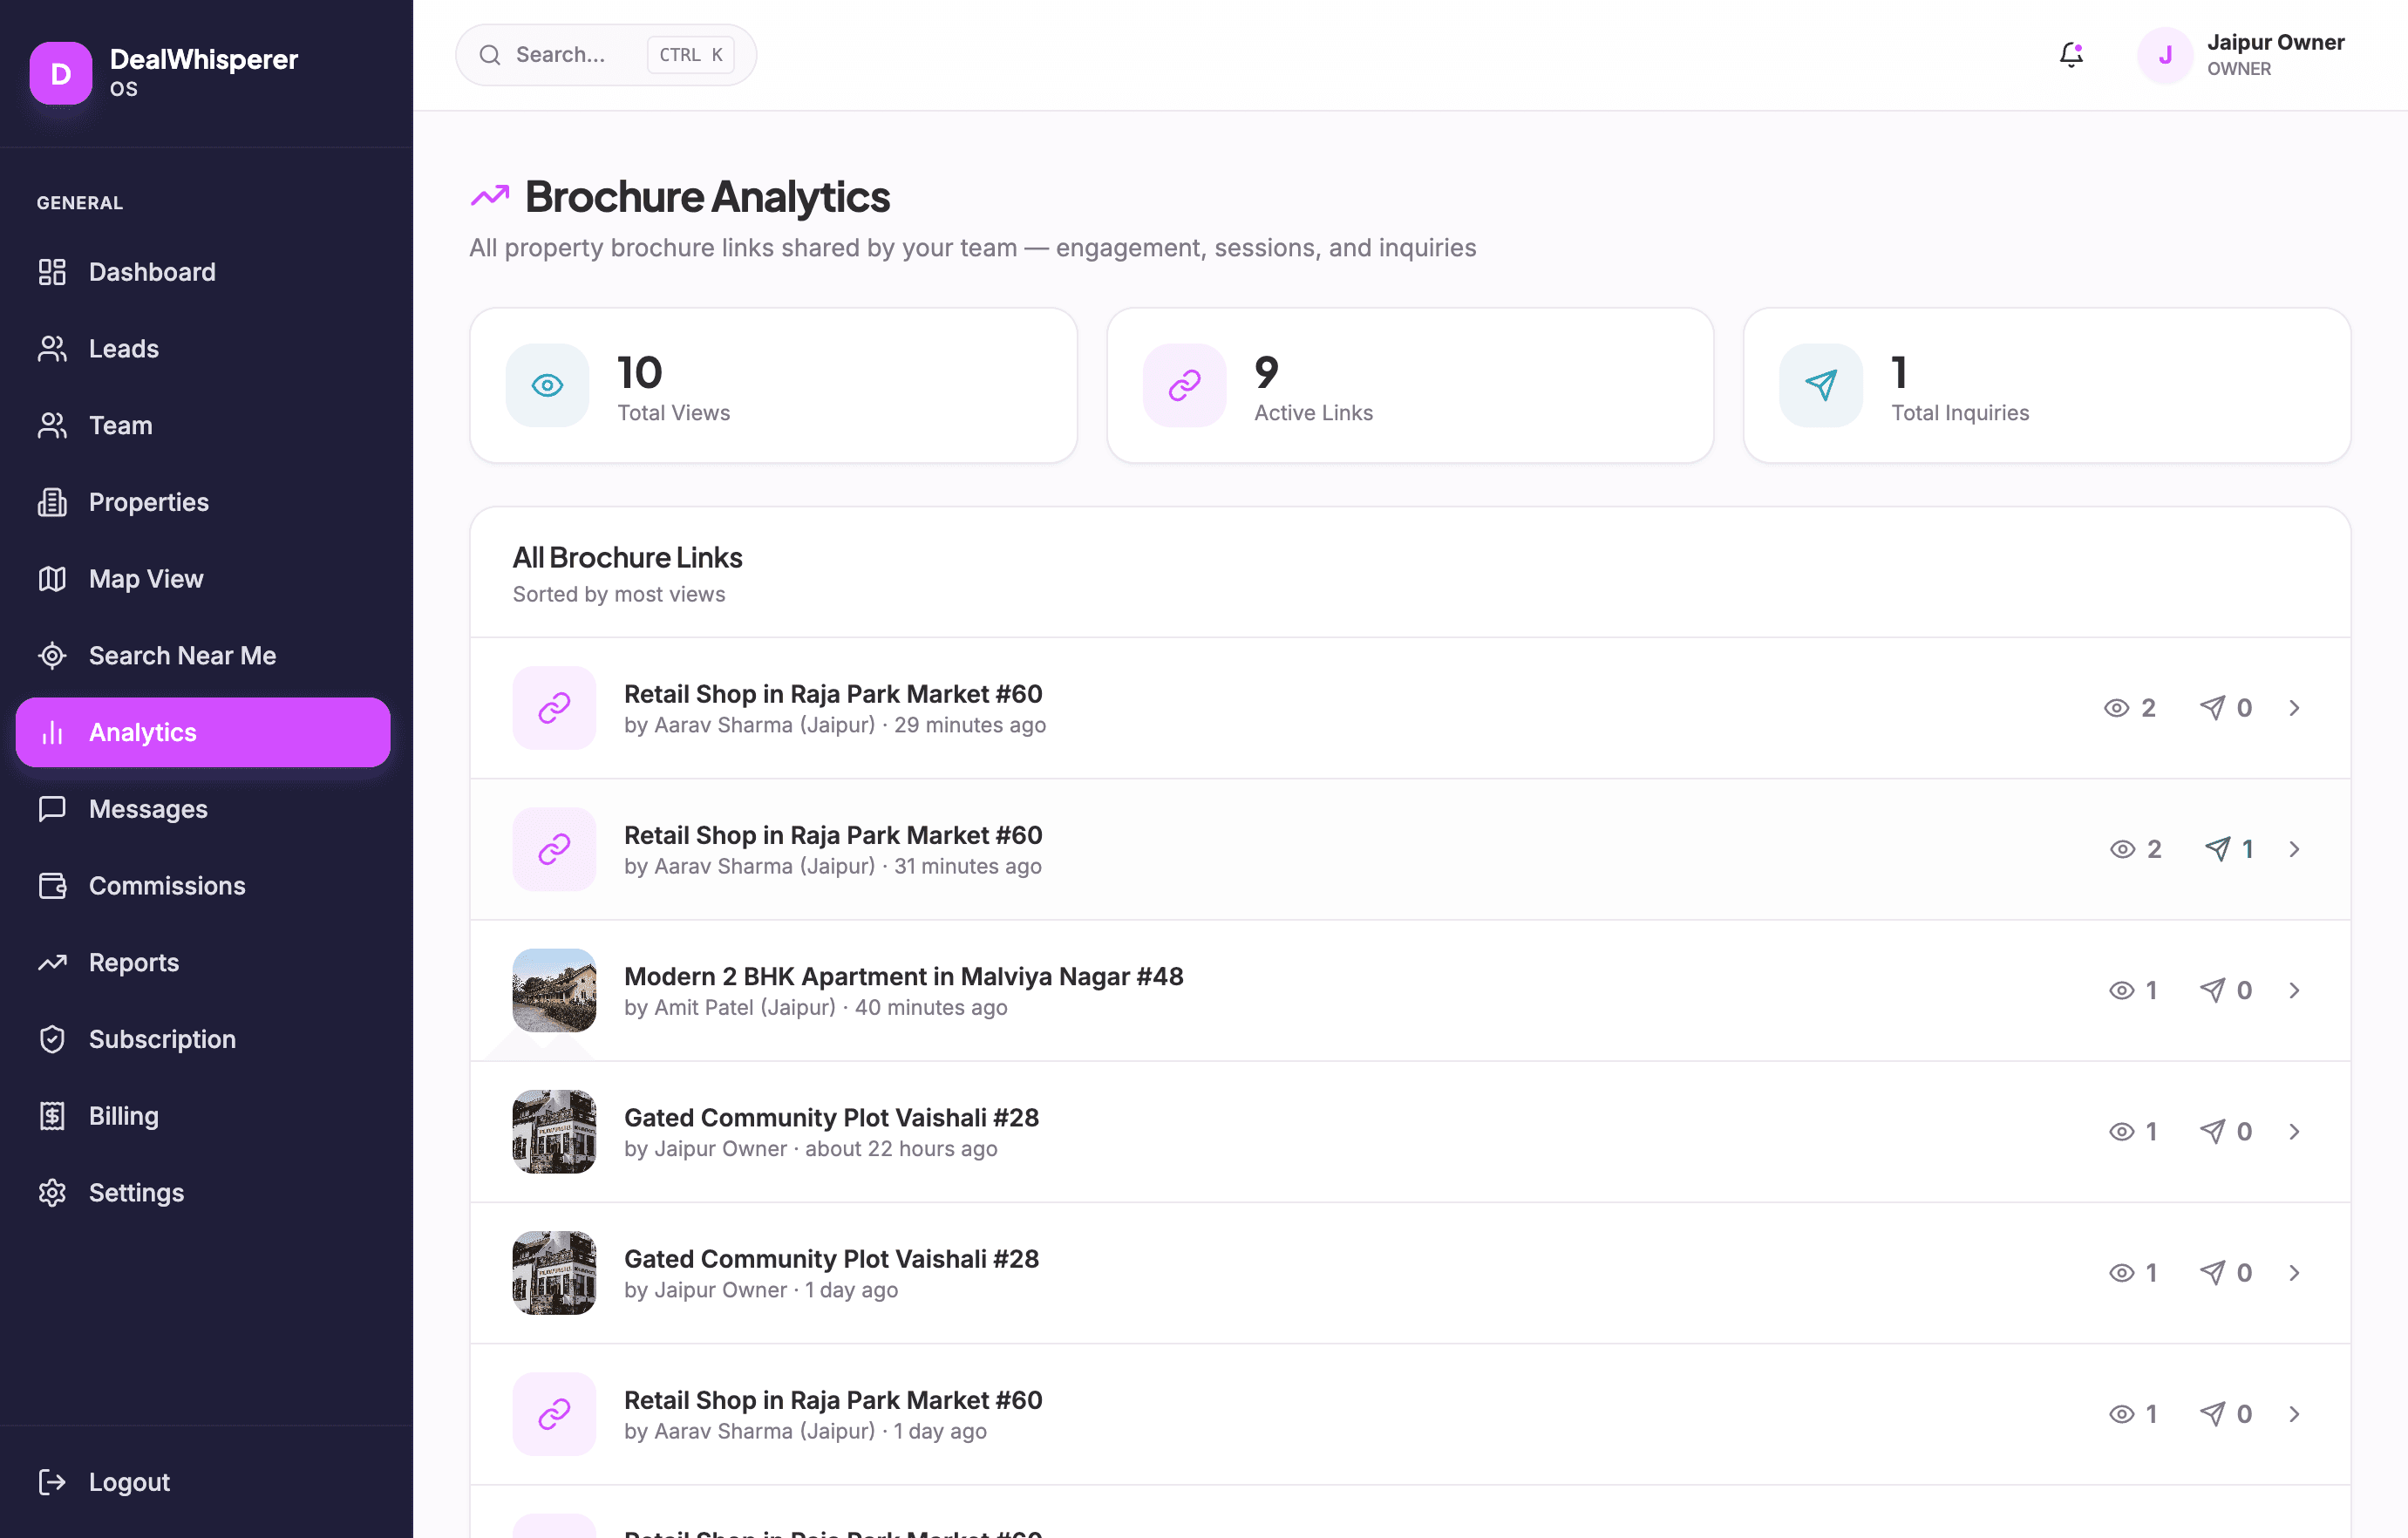The image size is (2408, 1538).
Task: Click the Active Links chain icon
Action: pyautogui.click(x=1184, y=385)
